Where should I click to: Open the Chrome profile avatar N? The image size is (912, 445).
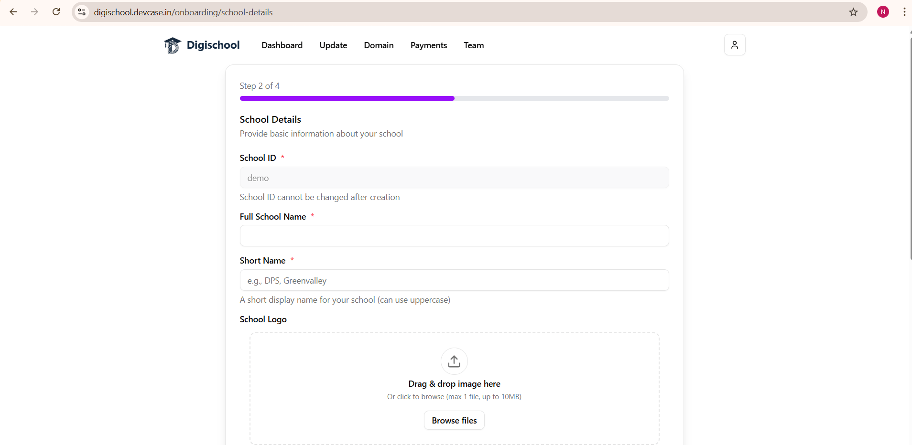(883, 12)
